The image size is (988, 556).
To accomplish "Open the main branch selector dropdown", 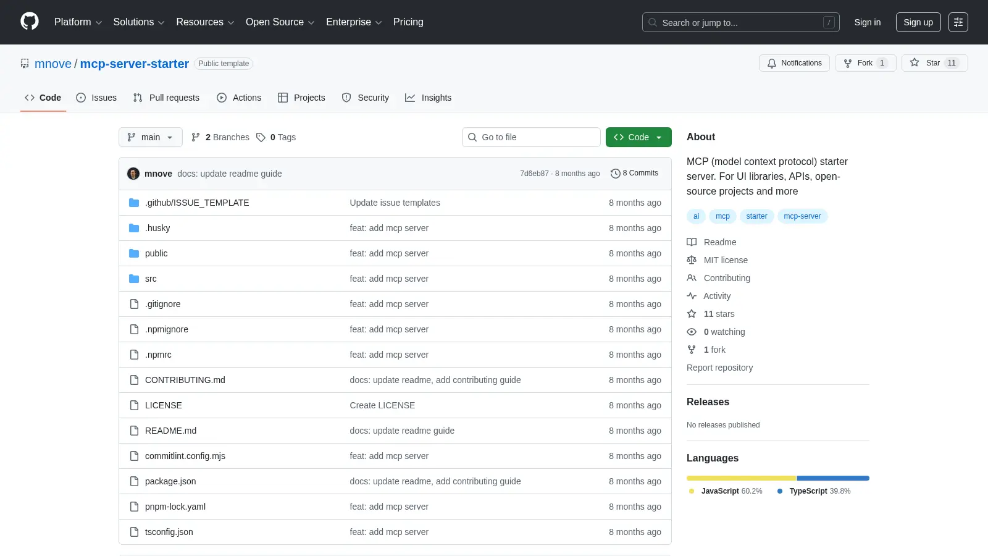I will pyautogui.click(x=151, y=137).
